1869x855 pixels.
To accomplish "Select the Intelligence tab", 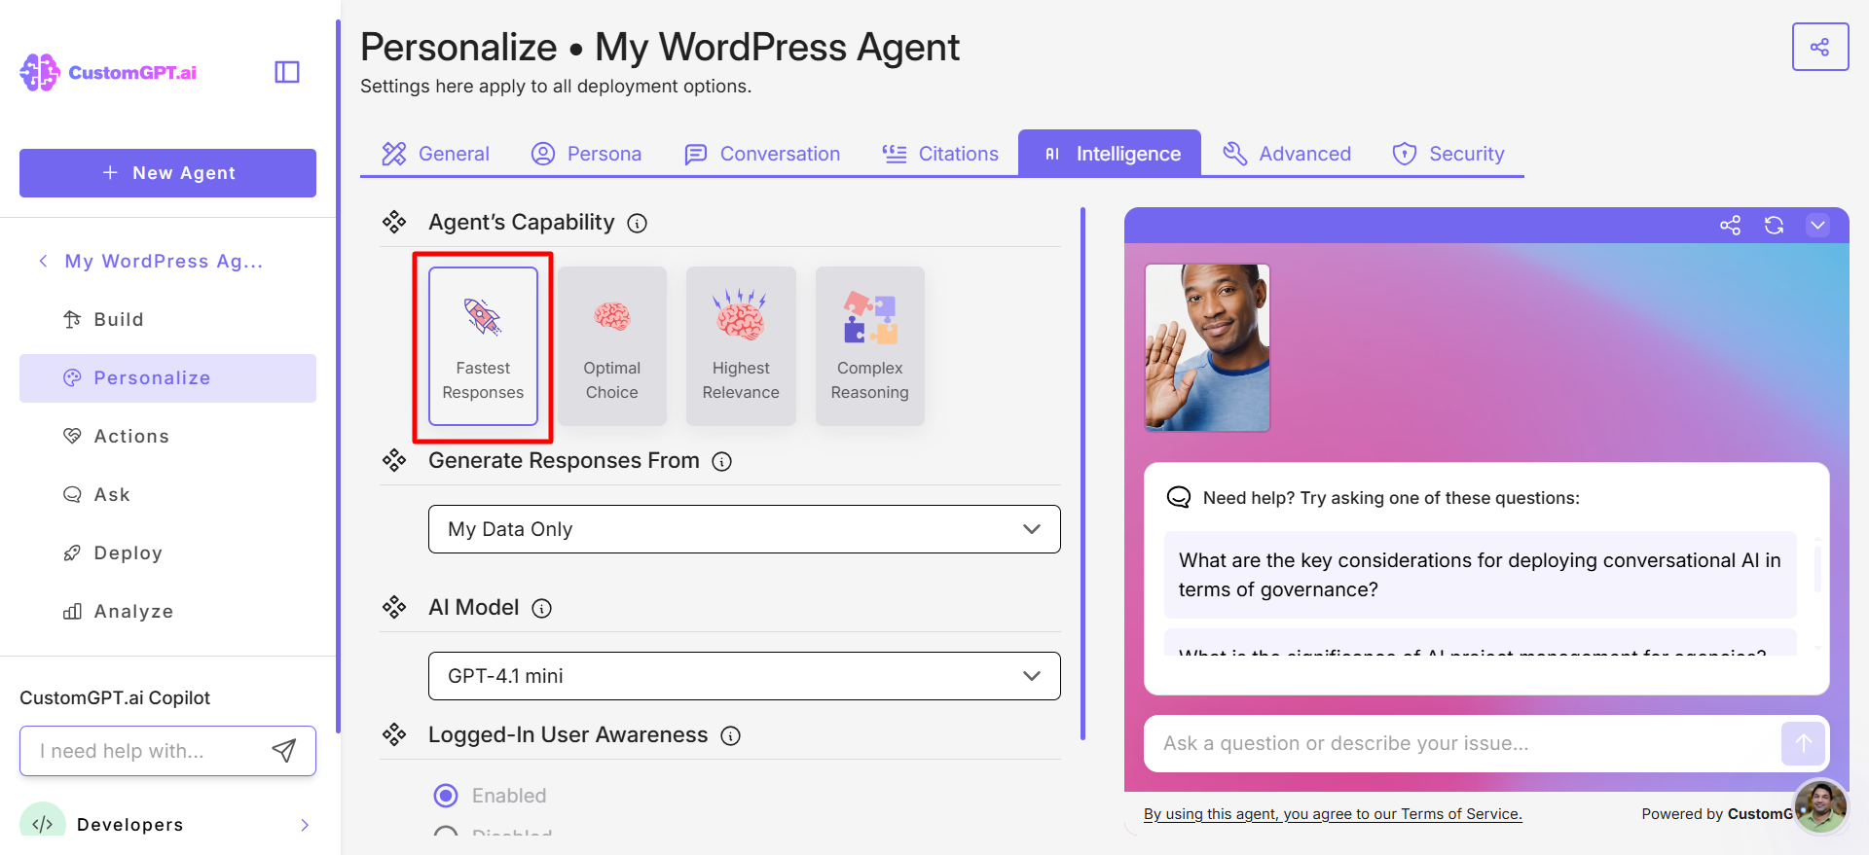I will 1110,154.
